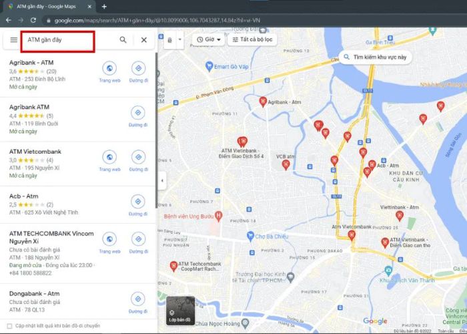
Task: Collapse the side panel arrow
Action: click(162, 180)
